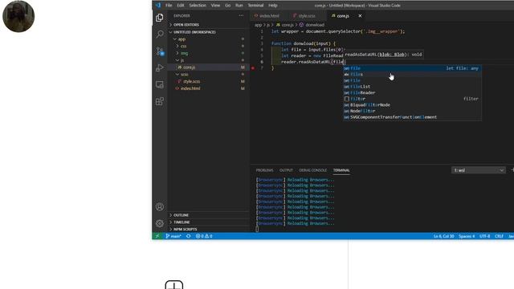Click the synchronize changes icon in status bar
514x289 pixels.
[x=189, y=236]
